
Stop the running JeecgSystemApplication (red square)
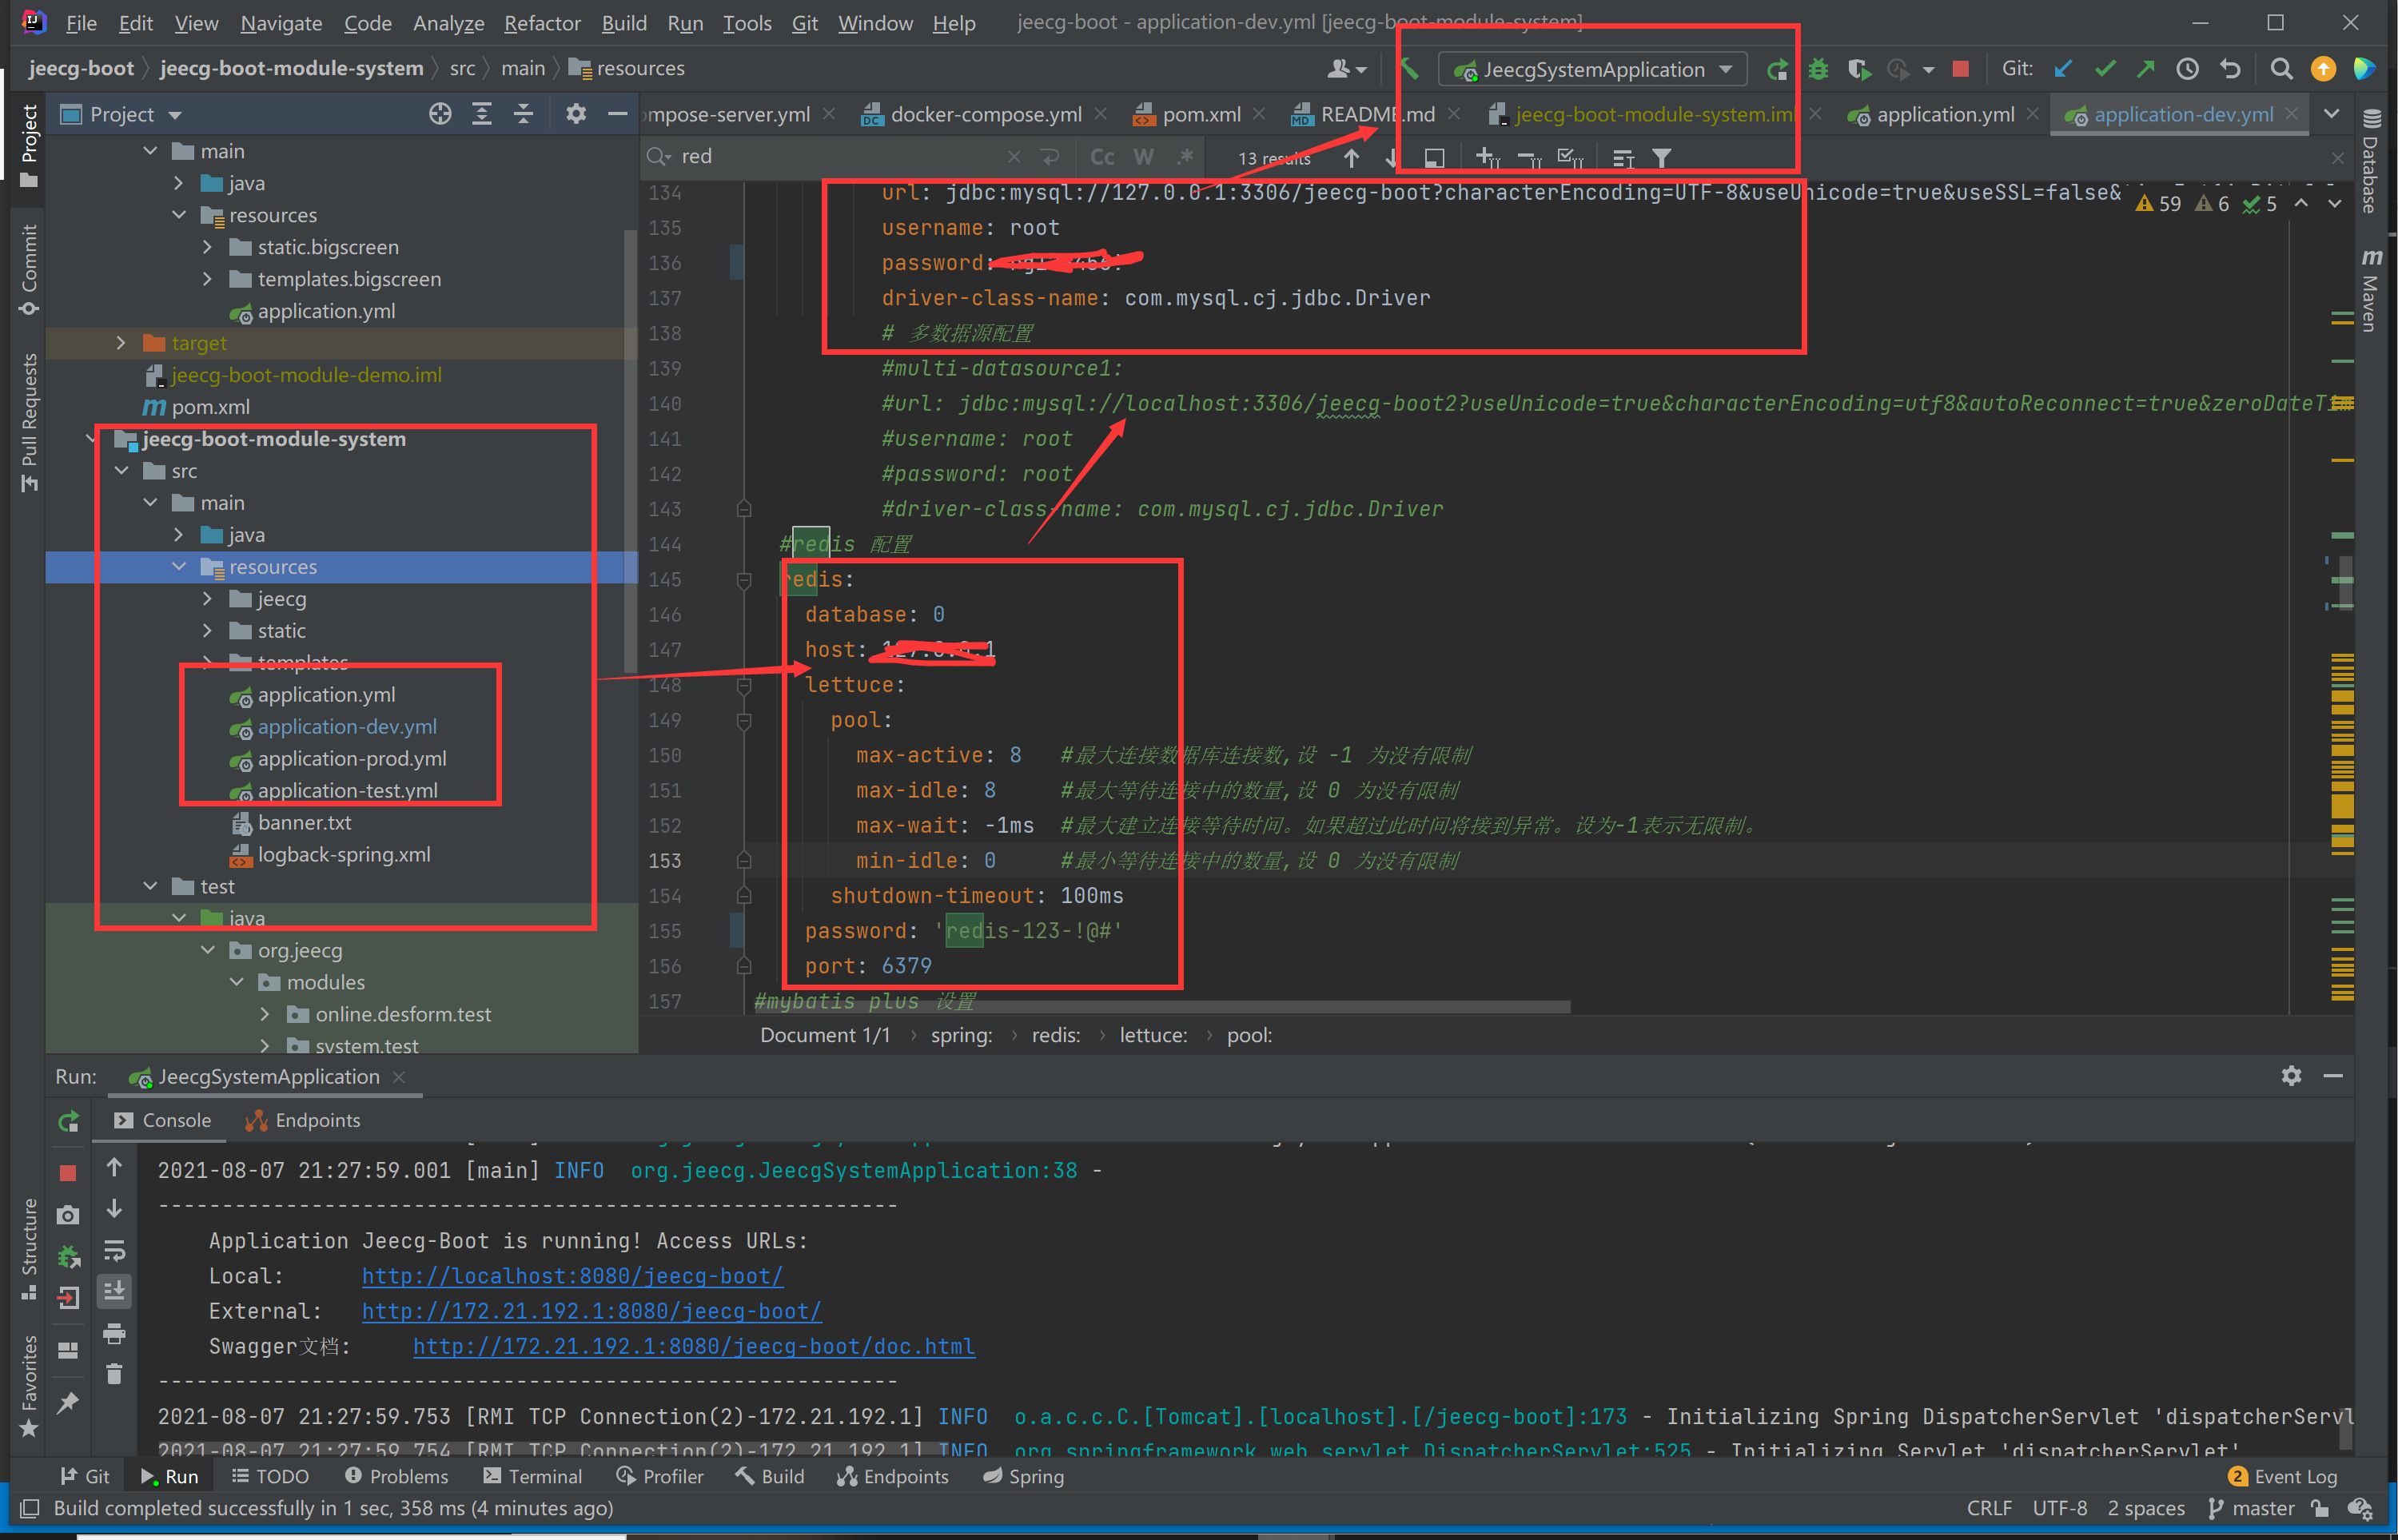point(1959,69)
